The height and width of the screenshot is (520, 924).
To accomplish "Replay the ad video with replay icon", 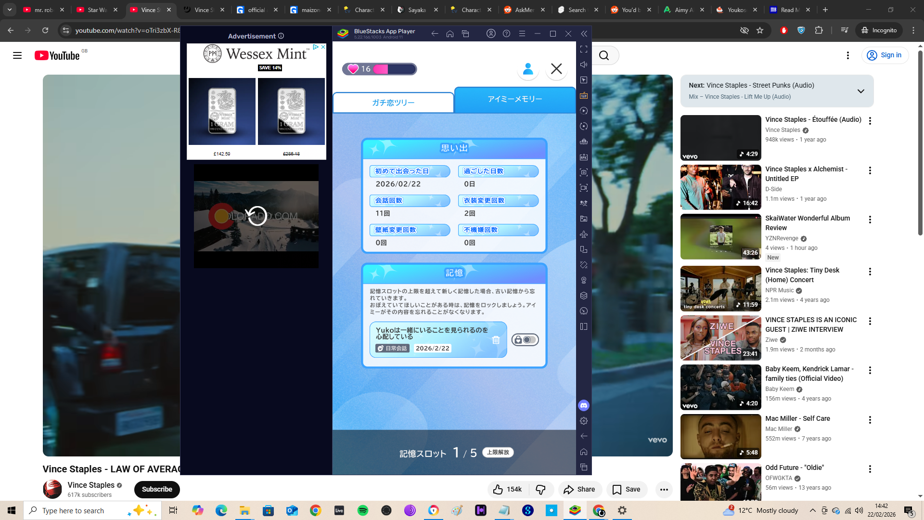I will click(x=257, y=216).
